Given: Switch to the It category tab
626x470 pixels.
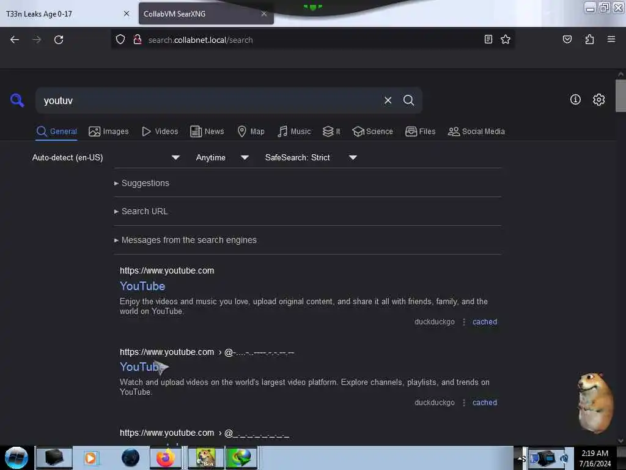Looking at the screenshot, I should tap(331, 132).
